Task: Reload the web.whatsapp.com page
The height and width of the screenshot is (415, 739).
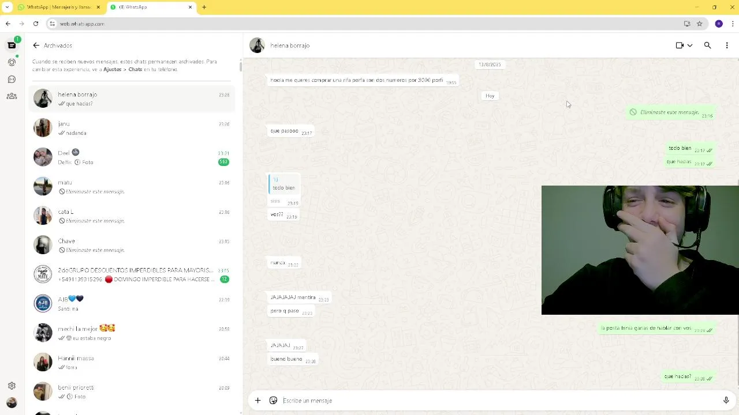Action: click(36, 24)
